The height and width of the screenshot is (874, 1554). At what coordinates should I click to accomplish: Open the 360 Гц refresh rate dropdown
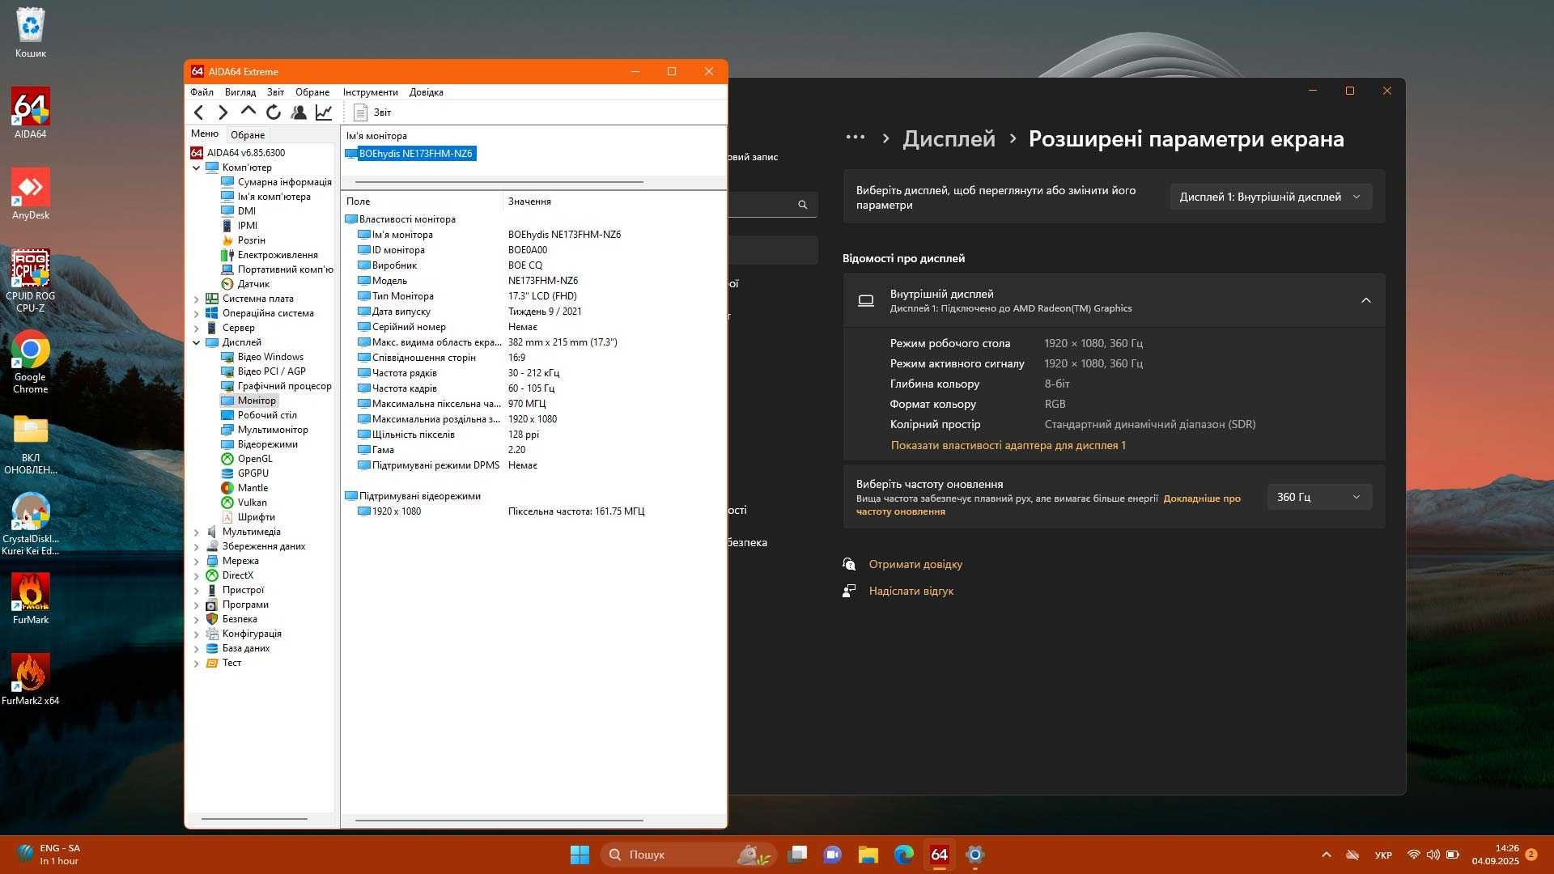pyautogui.click(x=1319, y=497)
